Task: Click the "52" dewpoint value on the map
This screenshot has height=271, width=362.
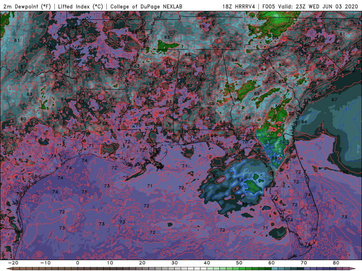Action: 286,144
